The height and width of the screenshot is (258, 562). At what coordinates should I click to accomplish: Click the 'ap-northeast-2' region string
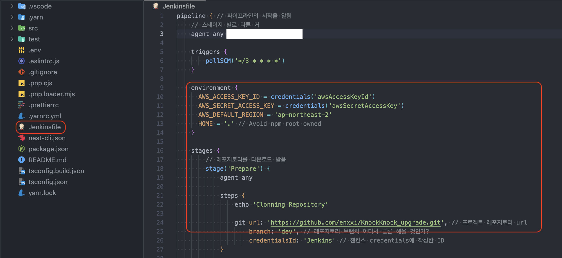pyautogui.click(x=303, y=115)
